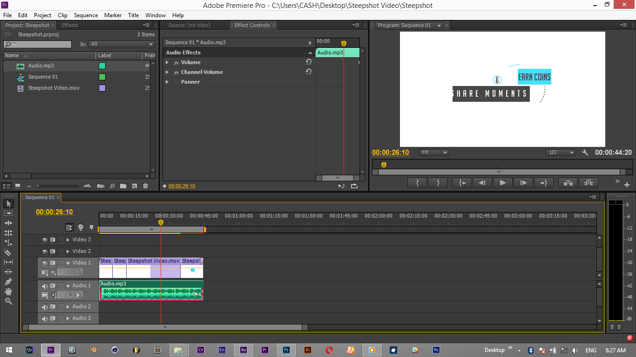Toggle track lock box for Audio 1
The image size is (636, 357).
point(61,286)
